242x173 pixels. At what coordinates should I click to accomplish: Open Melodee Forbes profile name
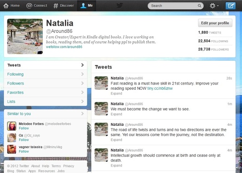31,124
